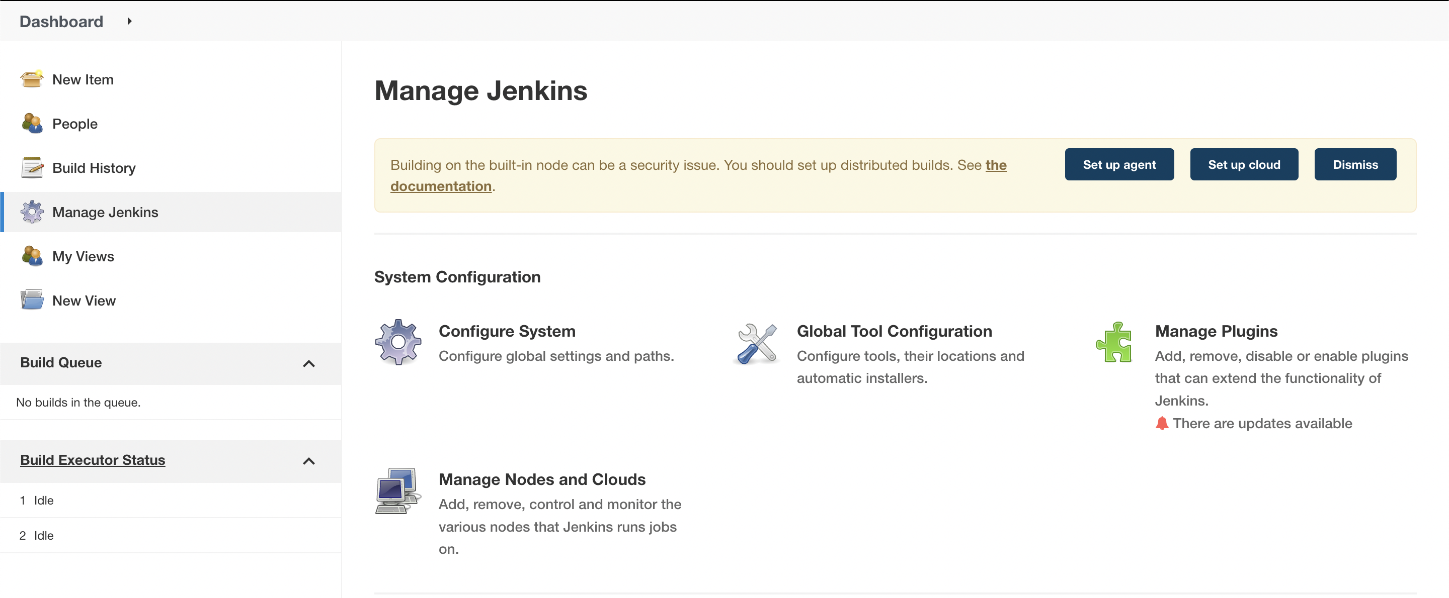Open My Views in the sidebar
Viewport: 1449px width, 598px height.
(x=83, y=256)
